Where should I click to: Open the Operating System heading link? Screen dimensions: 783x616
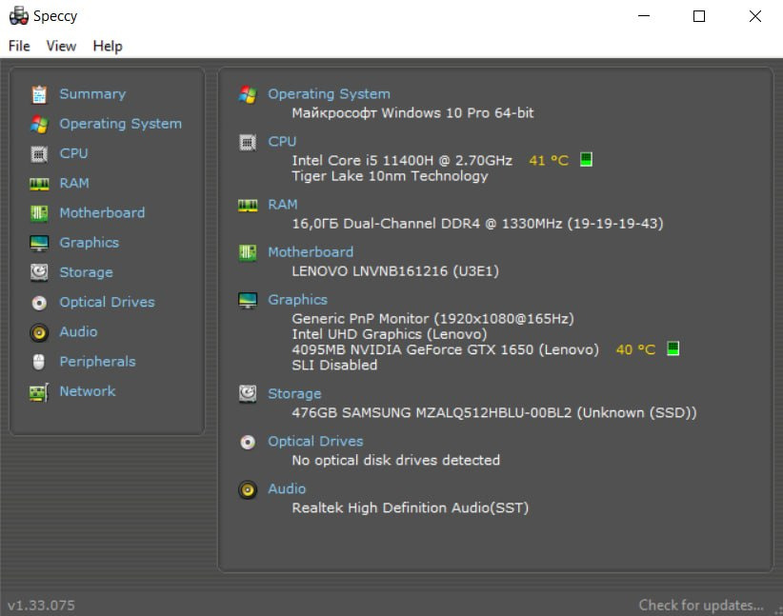coord(329,94)
